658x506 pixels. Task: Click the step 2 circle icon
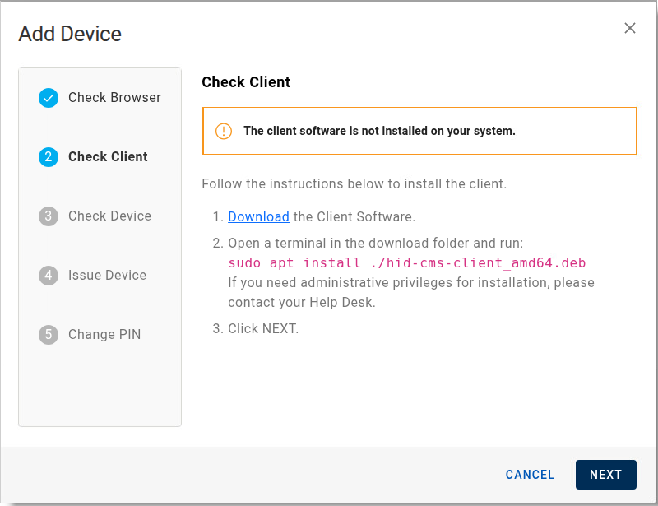pyautogui.click(x=49, y=157)
